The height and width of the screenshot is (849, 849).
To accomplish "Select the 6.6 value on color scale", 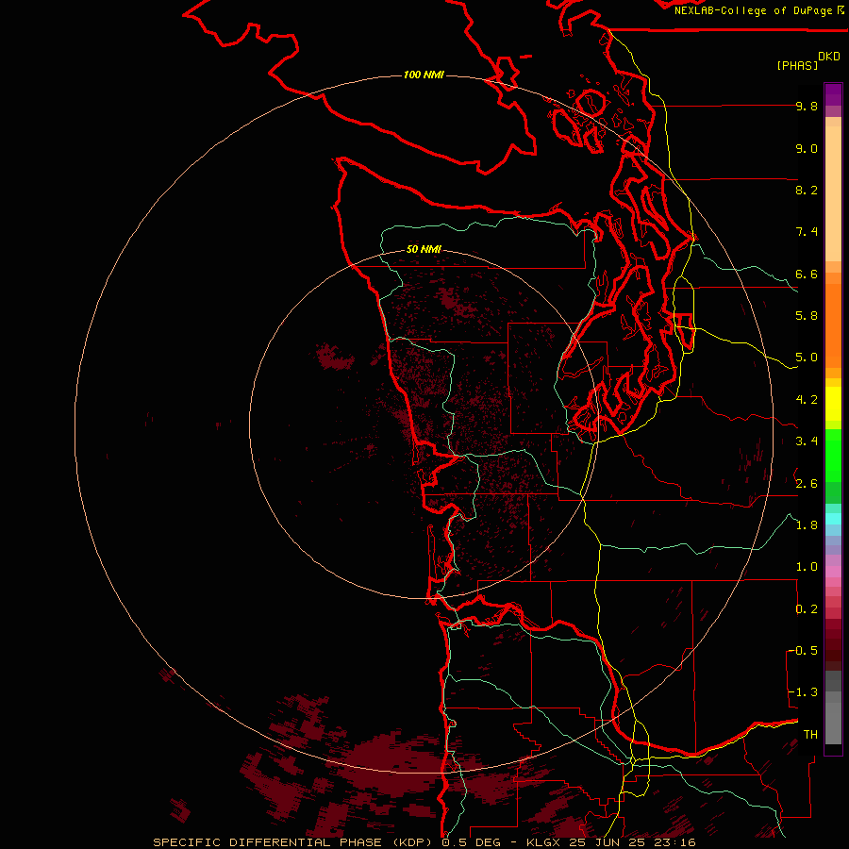I will click(x=807, y=274).
